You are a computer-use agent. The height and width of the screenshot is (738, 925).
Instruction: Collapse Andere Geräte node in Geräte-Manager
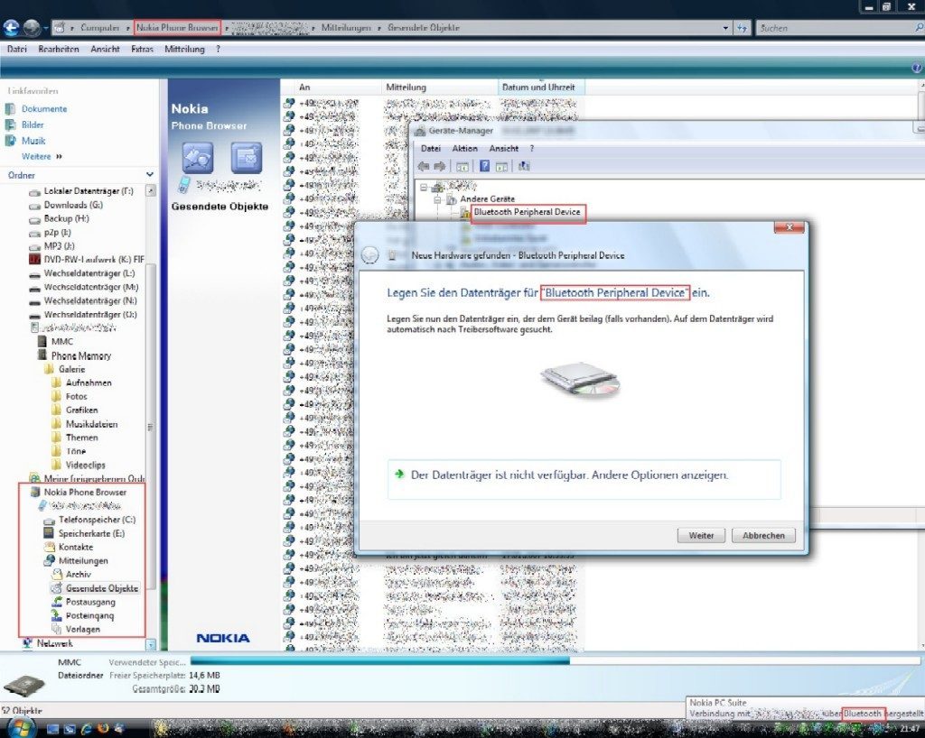coord(437,199)
